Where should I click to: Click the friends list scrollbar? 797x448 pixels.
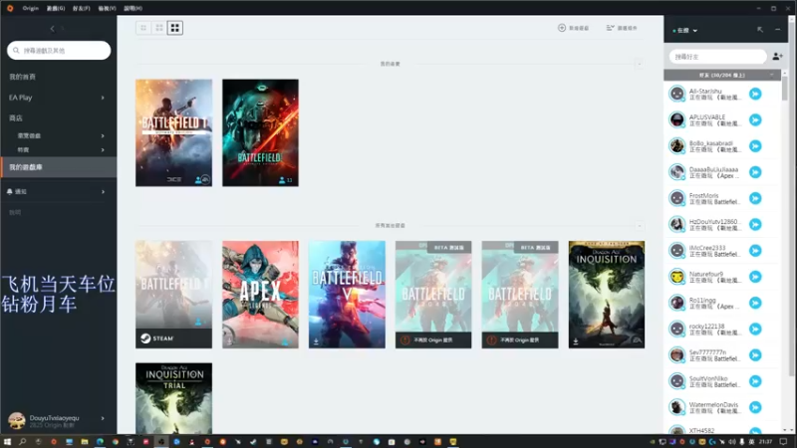(785, 89)
